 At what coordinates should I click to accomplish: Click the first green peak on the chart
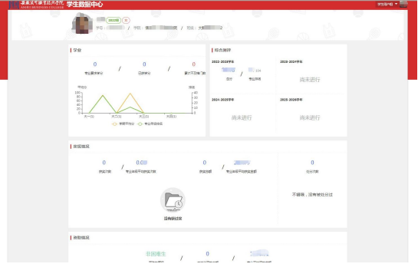[x=103, y=95]
